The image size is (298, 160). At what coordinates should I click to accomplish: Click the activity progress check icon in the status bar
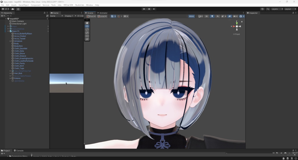tap(296, 158)
